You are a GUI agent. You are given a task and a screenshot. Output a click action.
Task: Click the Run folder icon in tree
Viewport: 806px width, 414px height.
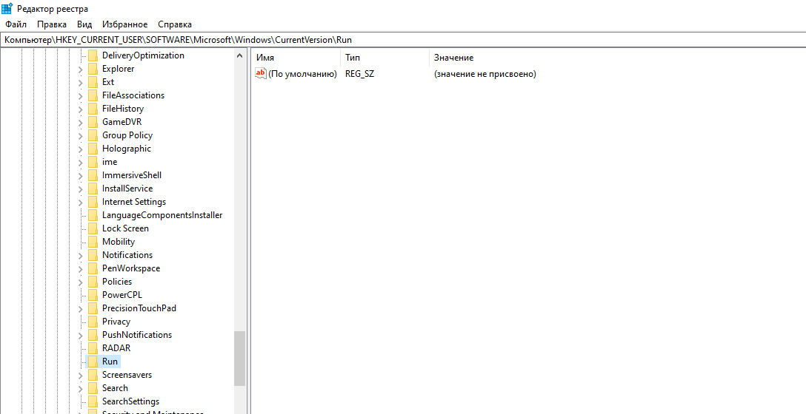[x=92, y=362]
